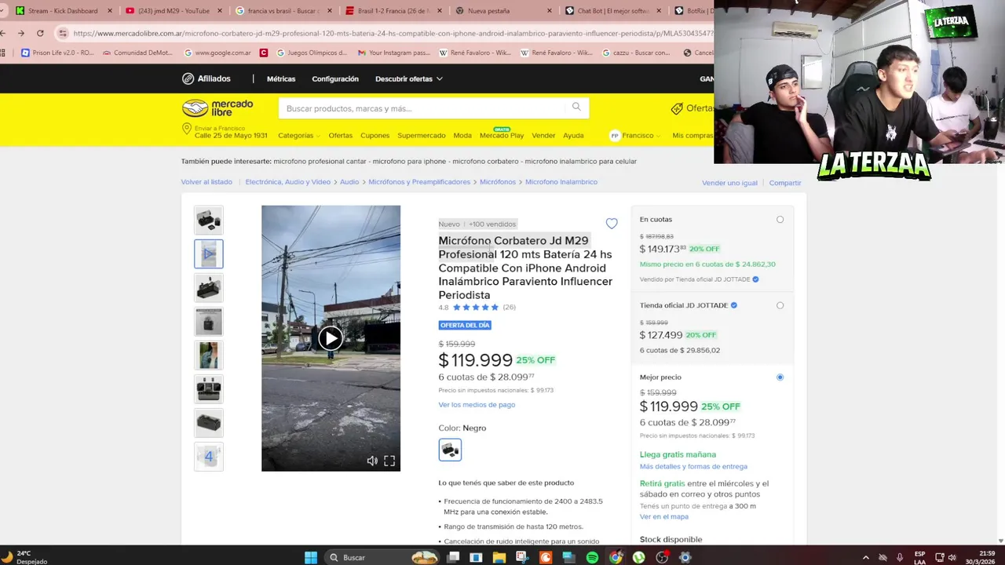Play the product video

[331, 338]
